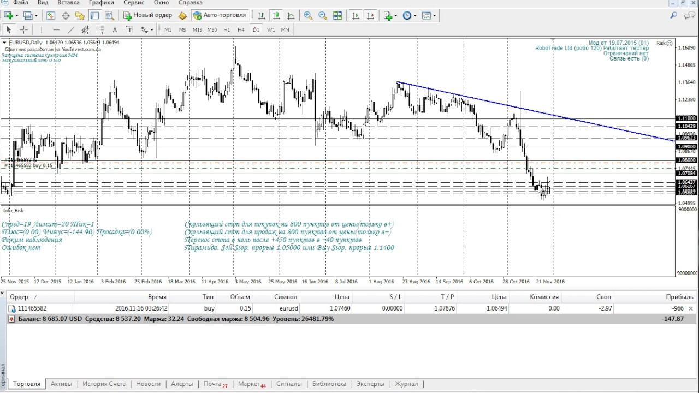Open the search magnifier in the toolbar
Image resolution: width=699 pixels, height=393 pixels.
[674, 16]
